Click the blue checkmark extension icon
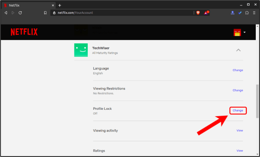 (x=240, y=13)
